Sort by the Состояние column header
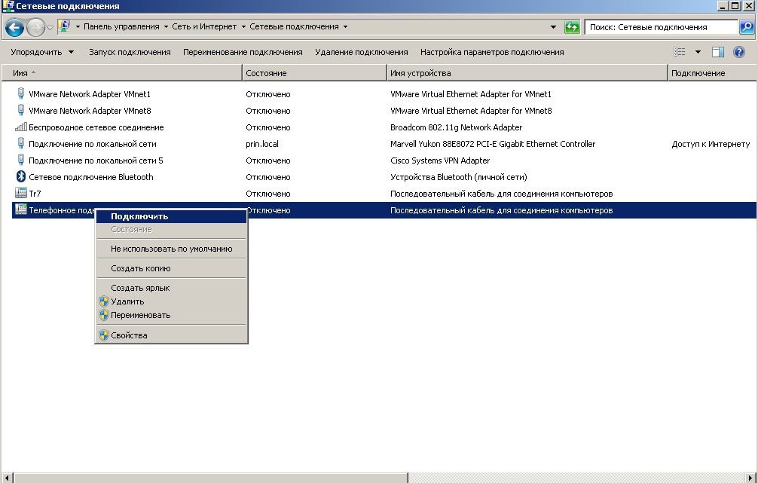 click(x=314, y=73)
